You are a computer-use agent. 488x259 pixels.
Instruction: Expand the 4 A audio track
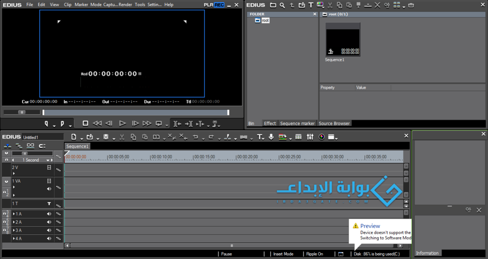14,239
